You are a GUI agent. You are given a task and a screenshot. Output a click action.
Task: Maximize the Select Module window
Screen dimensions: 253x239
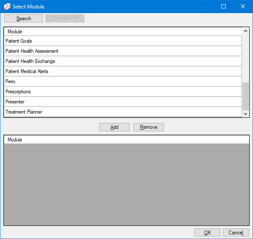[223, 6]
